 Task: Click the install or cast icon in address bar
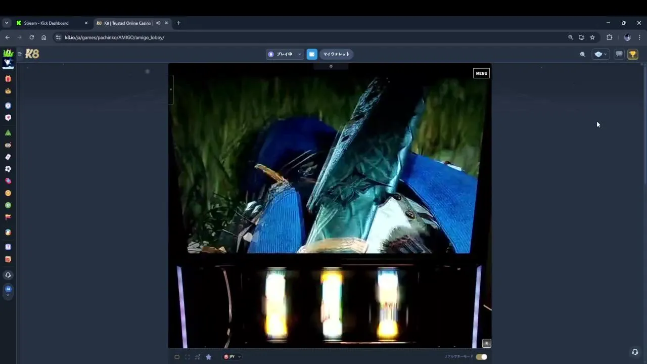581,37
